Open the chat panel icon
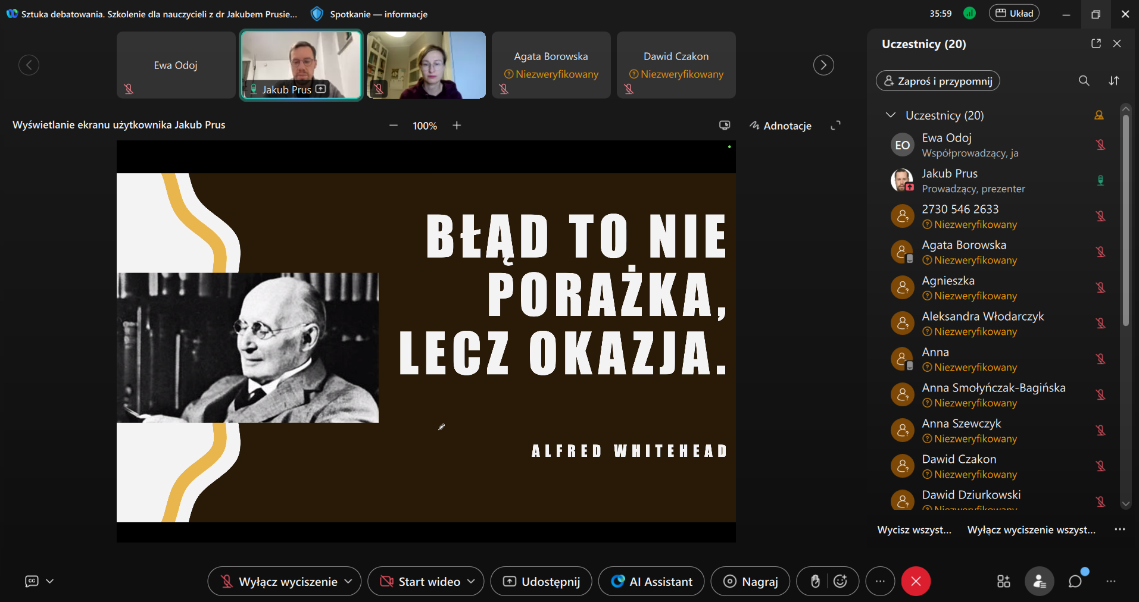 pos(1075,581)
